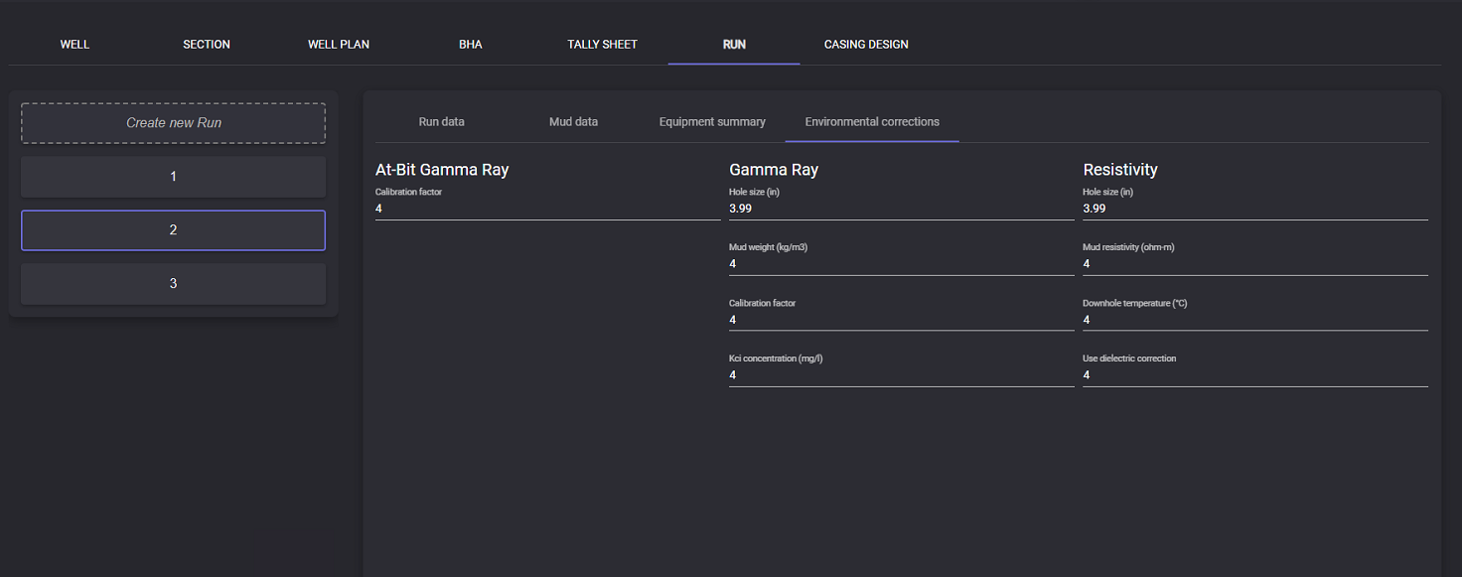The width and height of the screenshot is (1462, 577).
Task: Click the Create new Run button
Action: point(174,123)
